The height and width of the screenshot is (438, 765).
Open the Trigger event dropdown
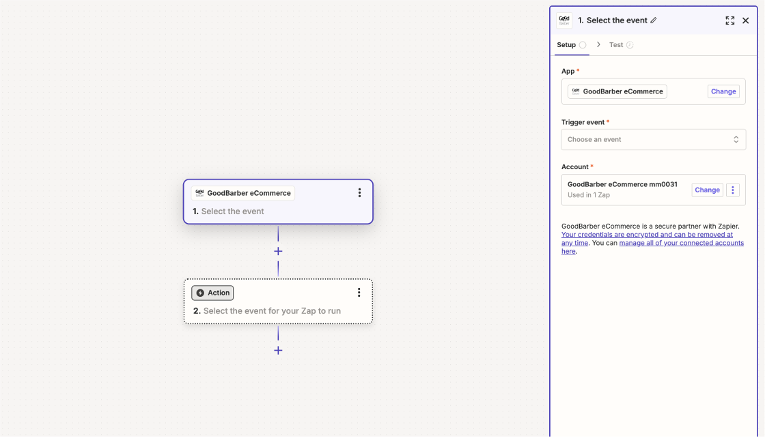[653, 139]
